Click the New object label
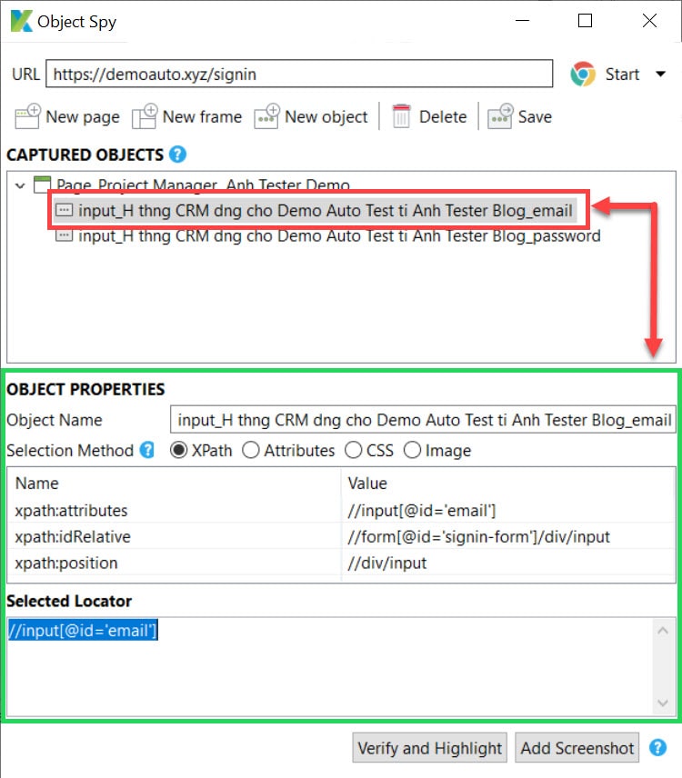Viewport: 682px width, 778px height. (326, 117)
